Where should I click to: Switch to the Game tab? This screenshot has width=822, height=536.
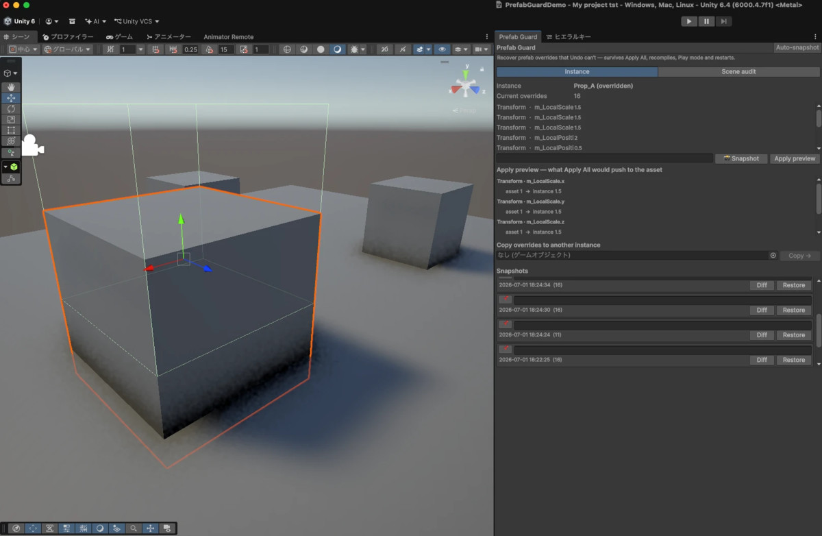[x=119, y=36]
